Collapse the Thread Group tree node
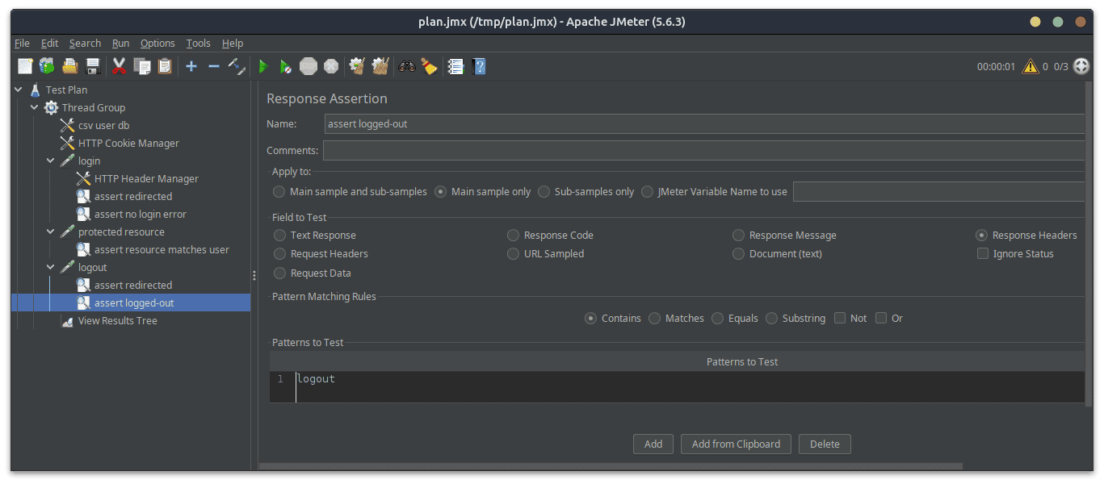 pyautogui.click(x=35, y=107)
